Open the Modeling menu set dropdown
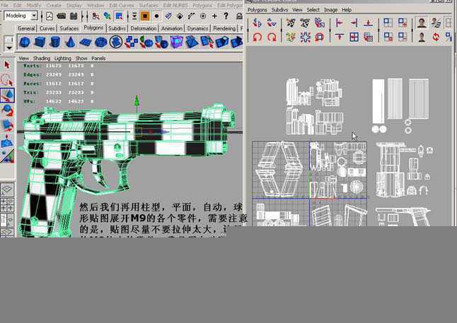Image resolution: width=457 pixels, height=323 pixels. coord(35,16)
